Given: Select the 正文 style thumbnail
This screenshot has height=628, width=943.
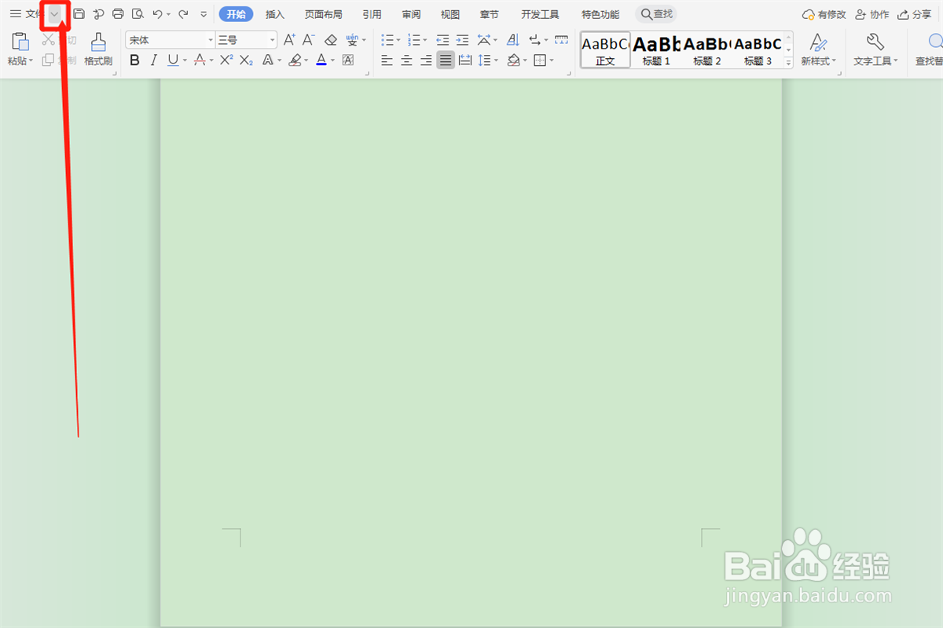Looking at the screenshot, I should point(605,49).
